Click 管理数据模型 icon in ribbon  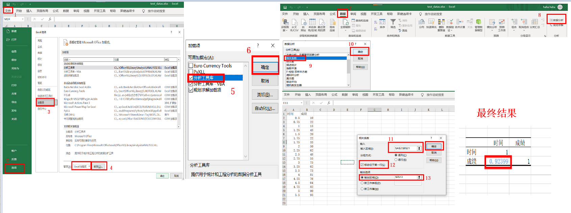(478, 22)
